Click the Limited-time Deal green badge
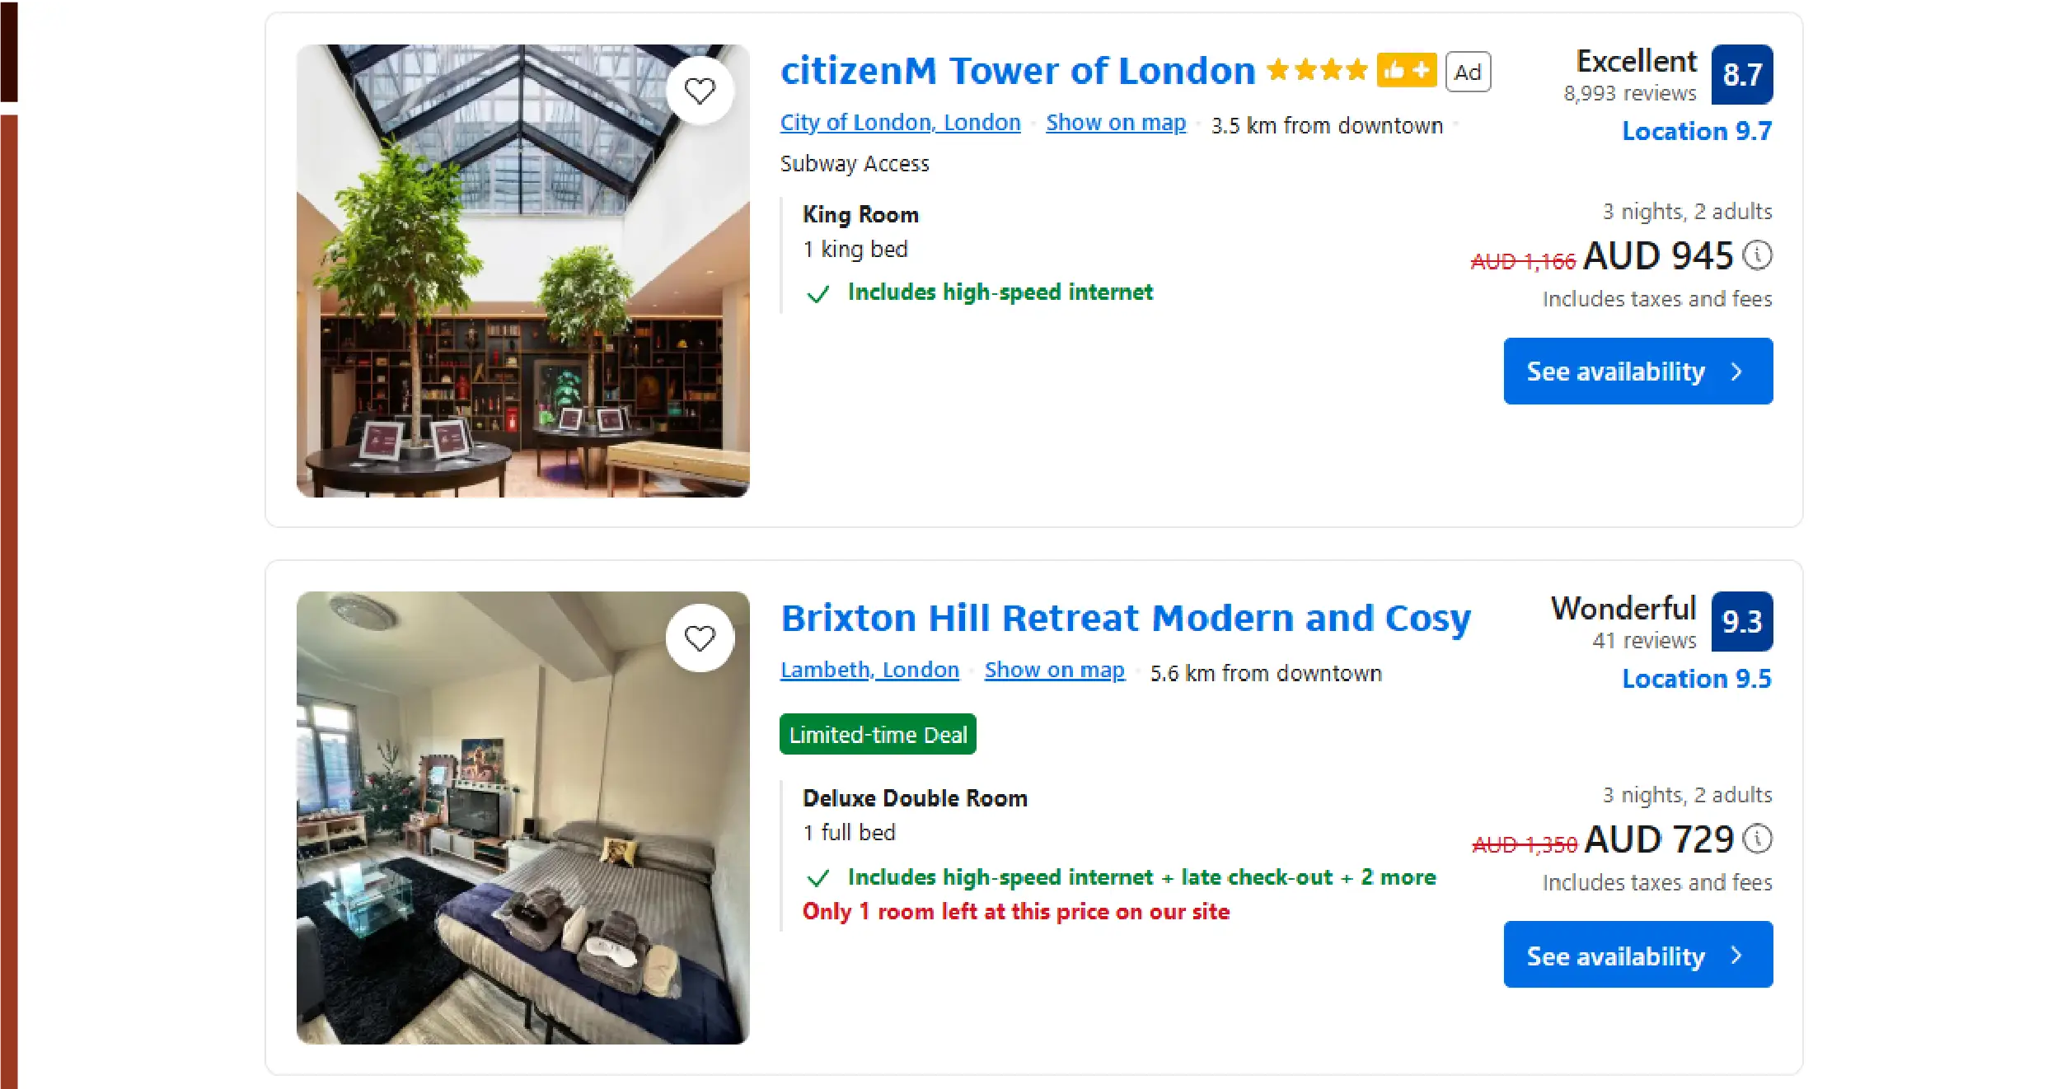The image size is (2066, 1089). tap(878, 735)
